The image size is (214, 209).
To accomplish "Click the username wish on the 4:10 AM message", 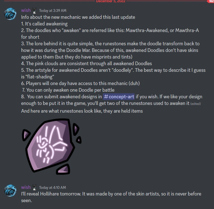I will (x=26, y=187).
